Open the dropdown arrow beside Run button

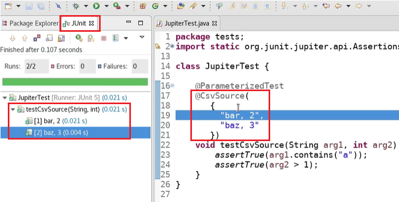click(x=106, y=6)
